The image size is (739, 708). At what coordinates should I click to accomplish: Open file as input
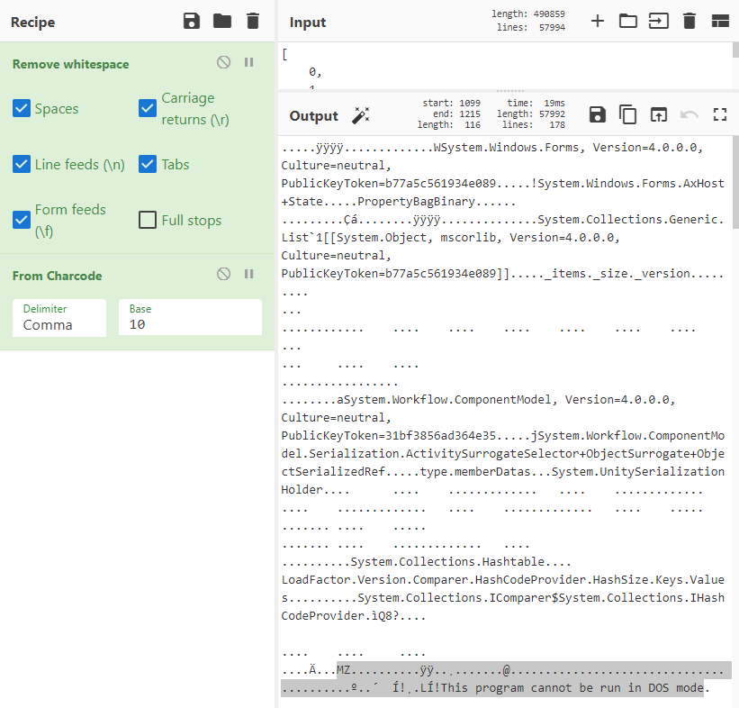click(x=659, y=22)
